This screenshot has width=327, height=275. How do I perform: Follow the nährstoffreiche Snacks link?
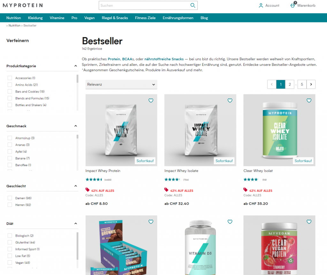(x=164, y=59)
